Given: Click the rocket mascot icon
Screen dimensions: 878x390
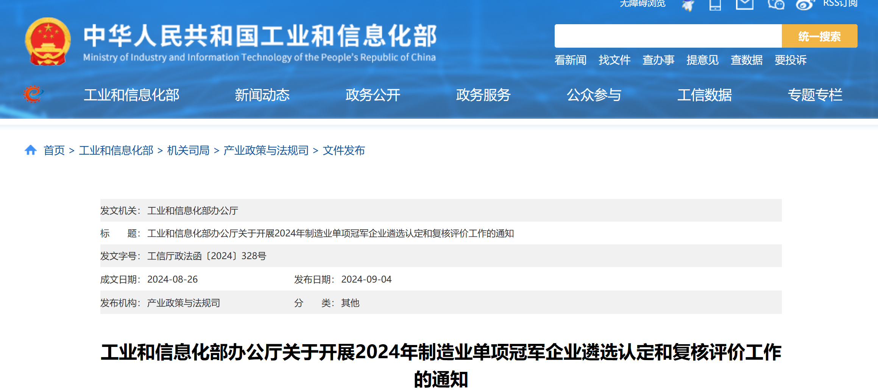Looking at the screenshot, I should 688,5.
